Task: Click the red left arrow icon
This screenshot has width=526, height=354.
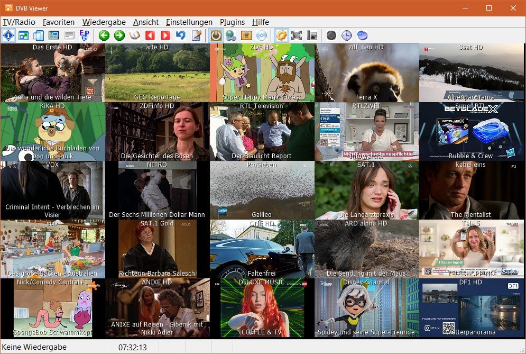Action: point(150,35)
